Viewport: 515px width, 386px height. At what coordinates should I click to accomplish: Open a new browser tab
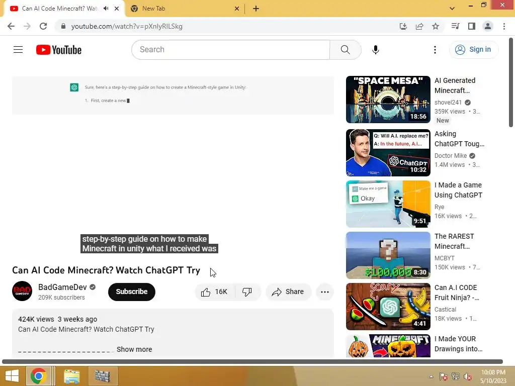click(256, 9)
